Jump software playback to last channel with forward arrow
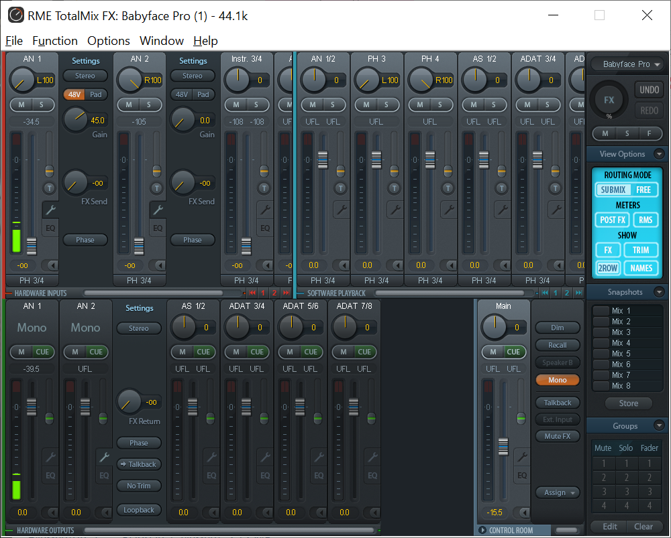This screenshot has width=671, height=538. [x=578, y=293]
